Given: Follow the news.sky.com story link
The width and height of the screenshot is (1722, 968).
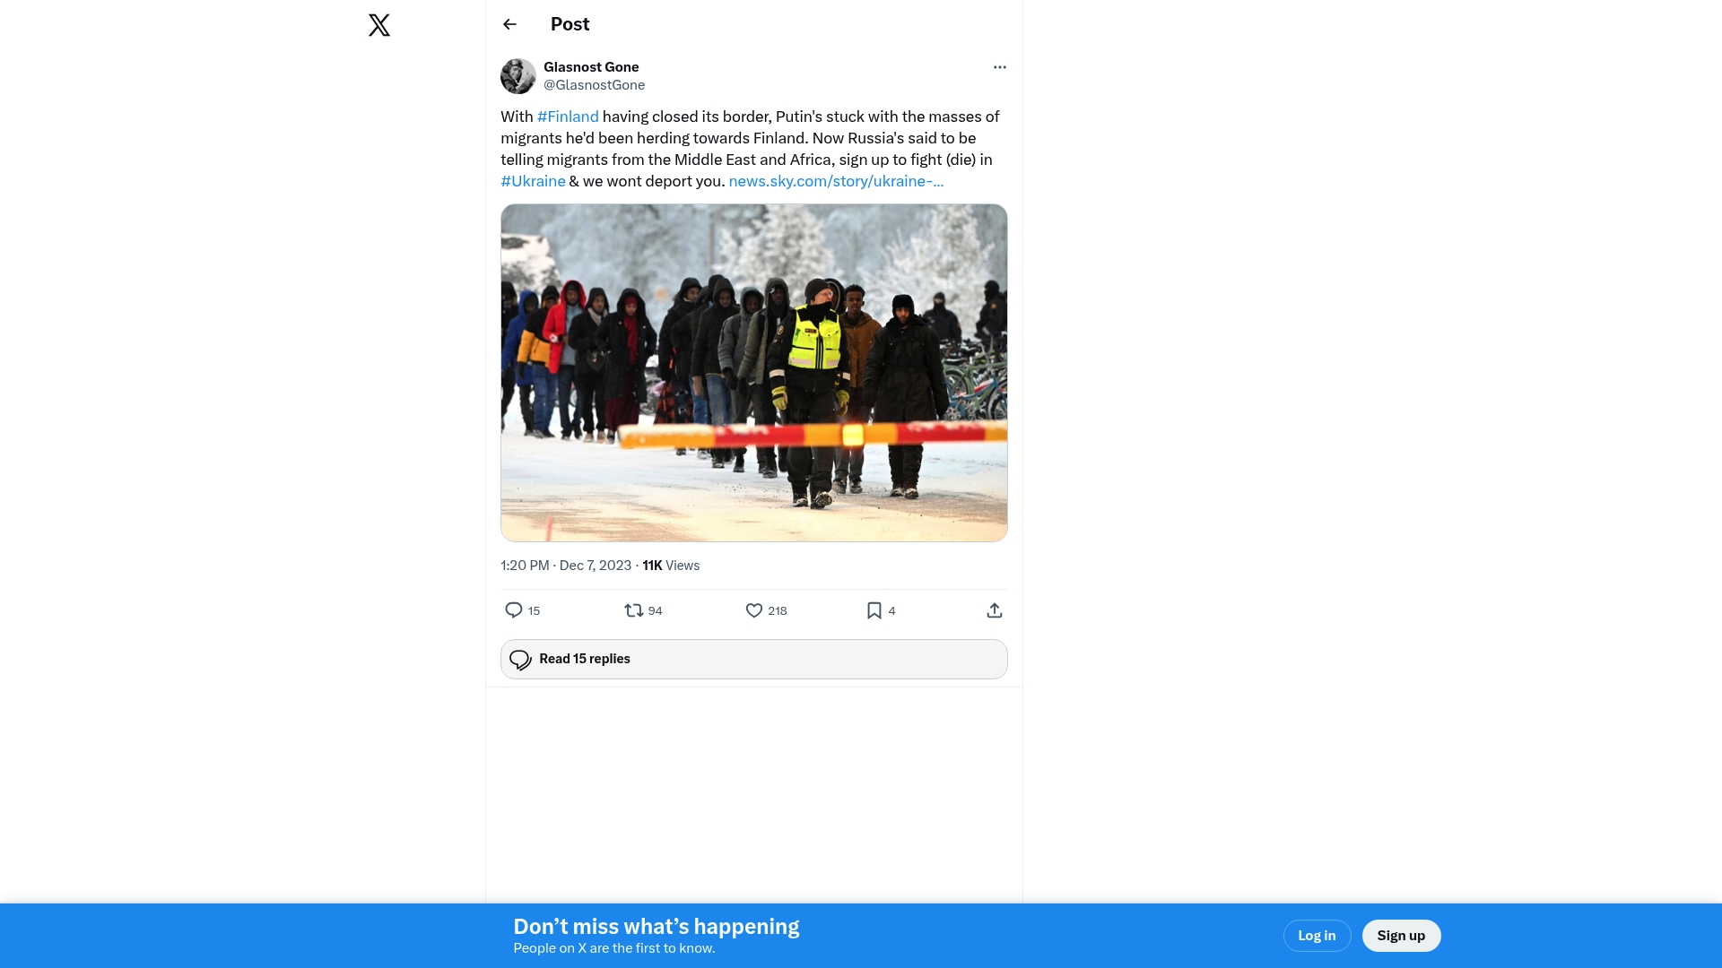Looking at the screenshot, I should pyautogui.click(x=836, y=181).
